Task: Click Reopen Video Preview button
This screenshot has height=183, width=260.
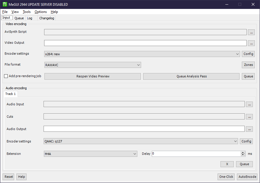Action: point(93,76)
